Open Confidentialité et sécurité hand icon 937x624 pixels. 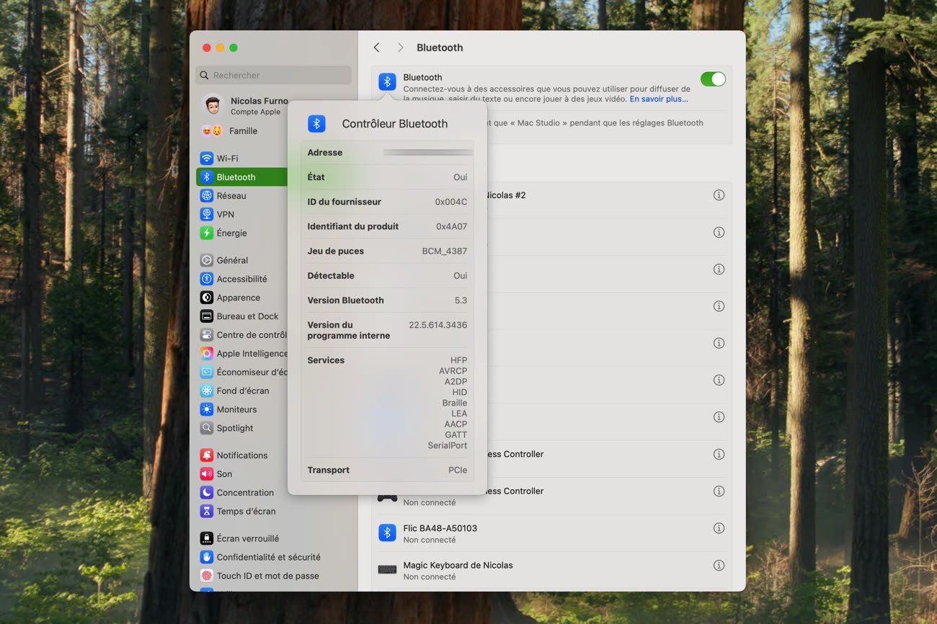click(x=207, y=557)
